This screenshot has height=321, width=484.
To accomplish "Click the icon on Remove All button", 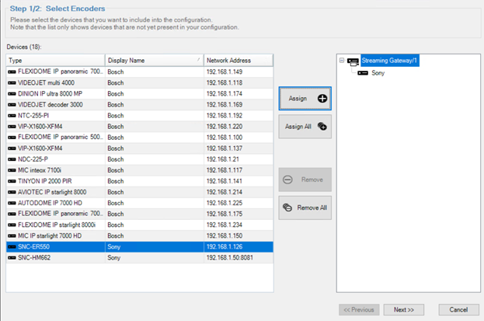I will tap(287, 208).
